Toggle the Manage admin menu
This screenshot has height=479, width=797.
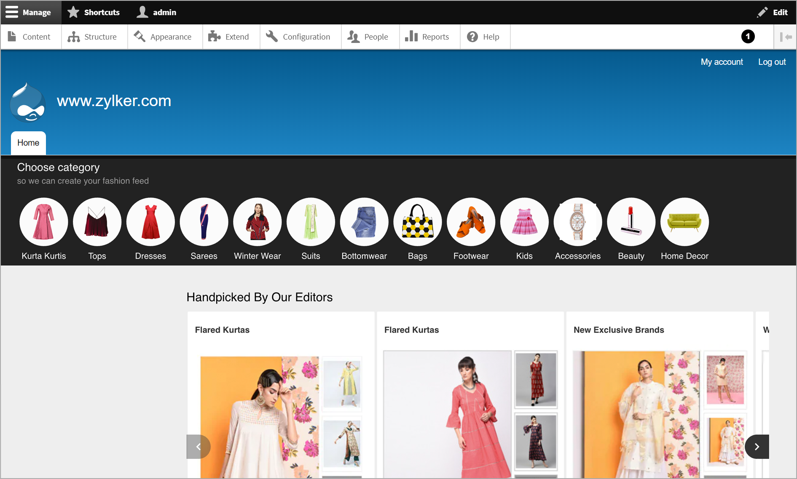point(29,12)
